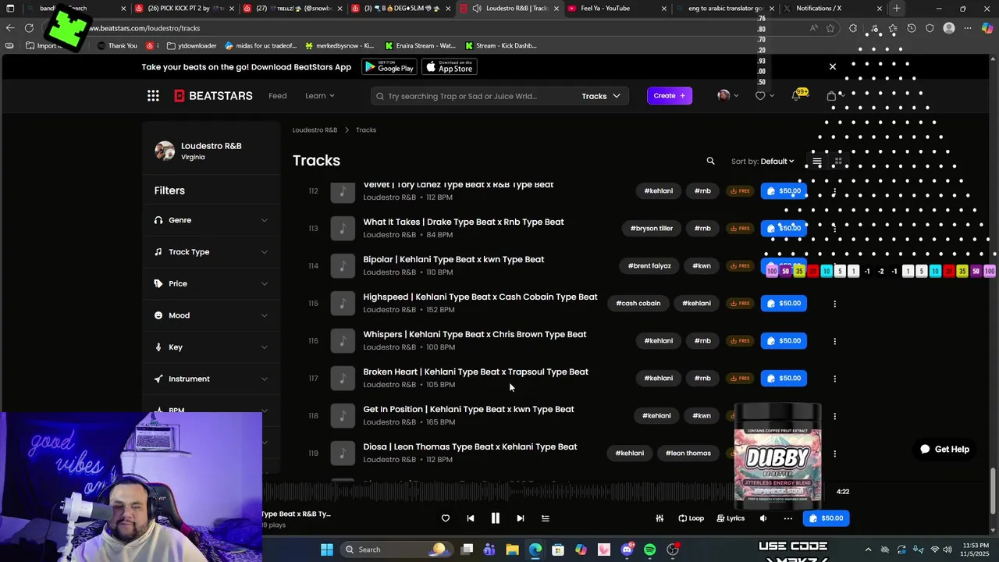Open Discord from the taskbar

[627, 550]
